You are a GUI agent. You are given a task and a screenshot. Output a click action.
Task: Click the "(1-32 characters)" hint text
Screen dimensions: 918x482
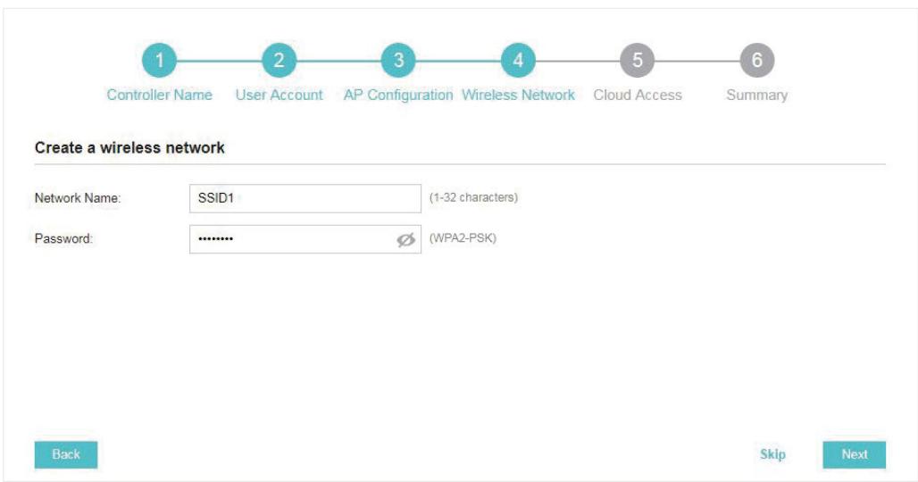(473, 198)
